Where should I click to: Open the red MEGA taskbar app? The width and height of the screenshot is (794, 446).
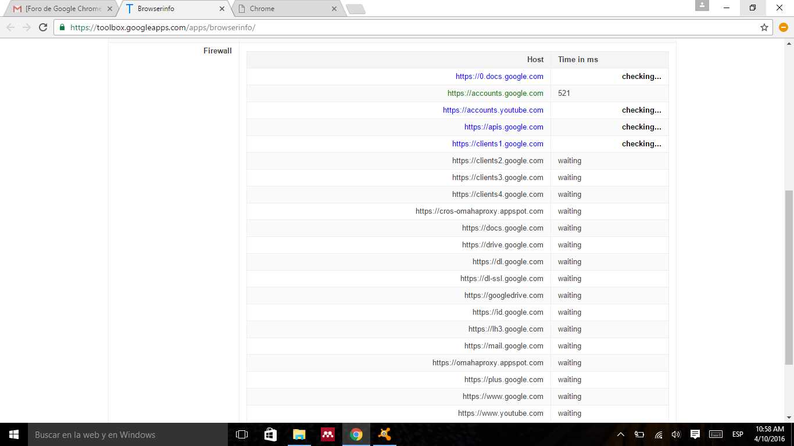click(x=327, y=434)
